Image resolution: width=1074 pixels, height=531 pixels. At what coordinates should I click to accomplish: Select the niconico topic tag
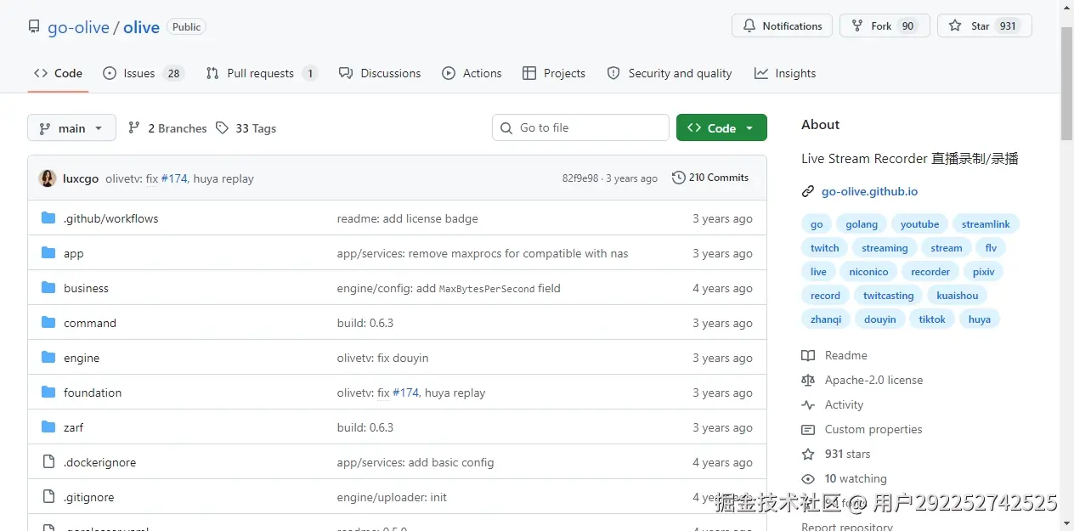click(868, 272)
